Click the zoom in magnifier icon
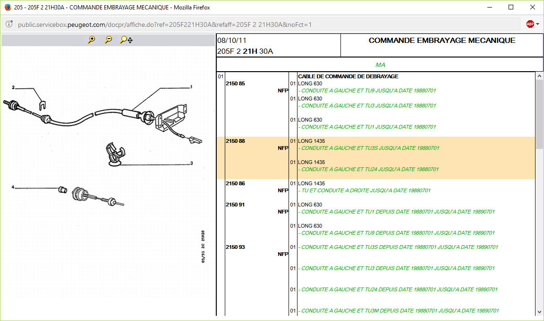 tap(91, 40)
